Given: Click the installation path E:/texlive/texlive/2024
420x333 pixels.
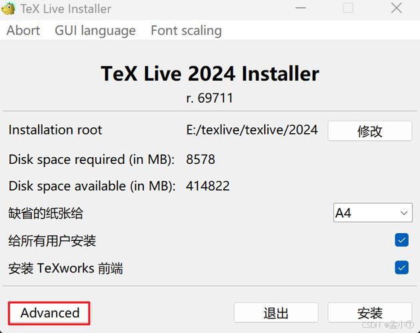Looking at the screenshot, I should 252,130.
